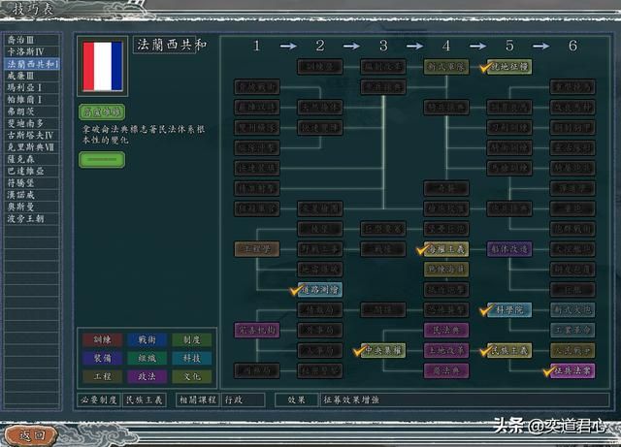This screenshot has height=447, width=621.
Task: Select the 商法典 skill node
Action: coord(446,371)
